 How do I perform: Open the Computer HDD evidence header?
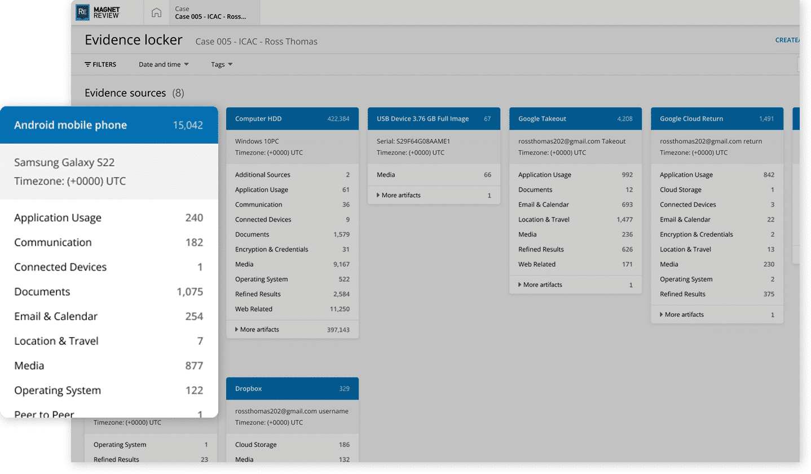pyautogui.click(x=292, y=119)
